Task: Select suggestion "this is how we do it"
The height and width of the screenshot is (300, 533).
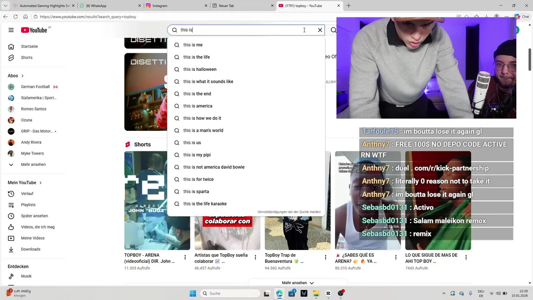Action: coord(246,118)
